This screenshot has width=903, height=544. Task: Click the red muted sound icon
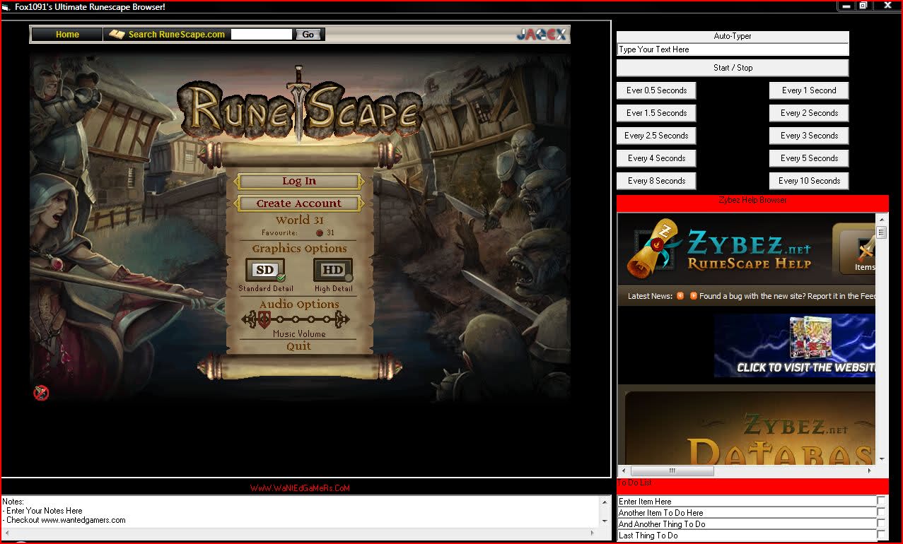tap(41, 393)
